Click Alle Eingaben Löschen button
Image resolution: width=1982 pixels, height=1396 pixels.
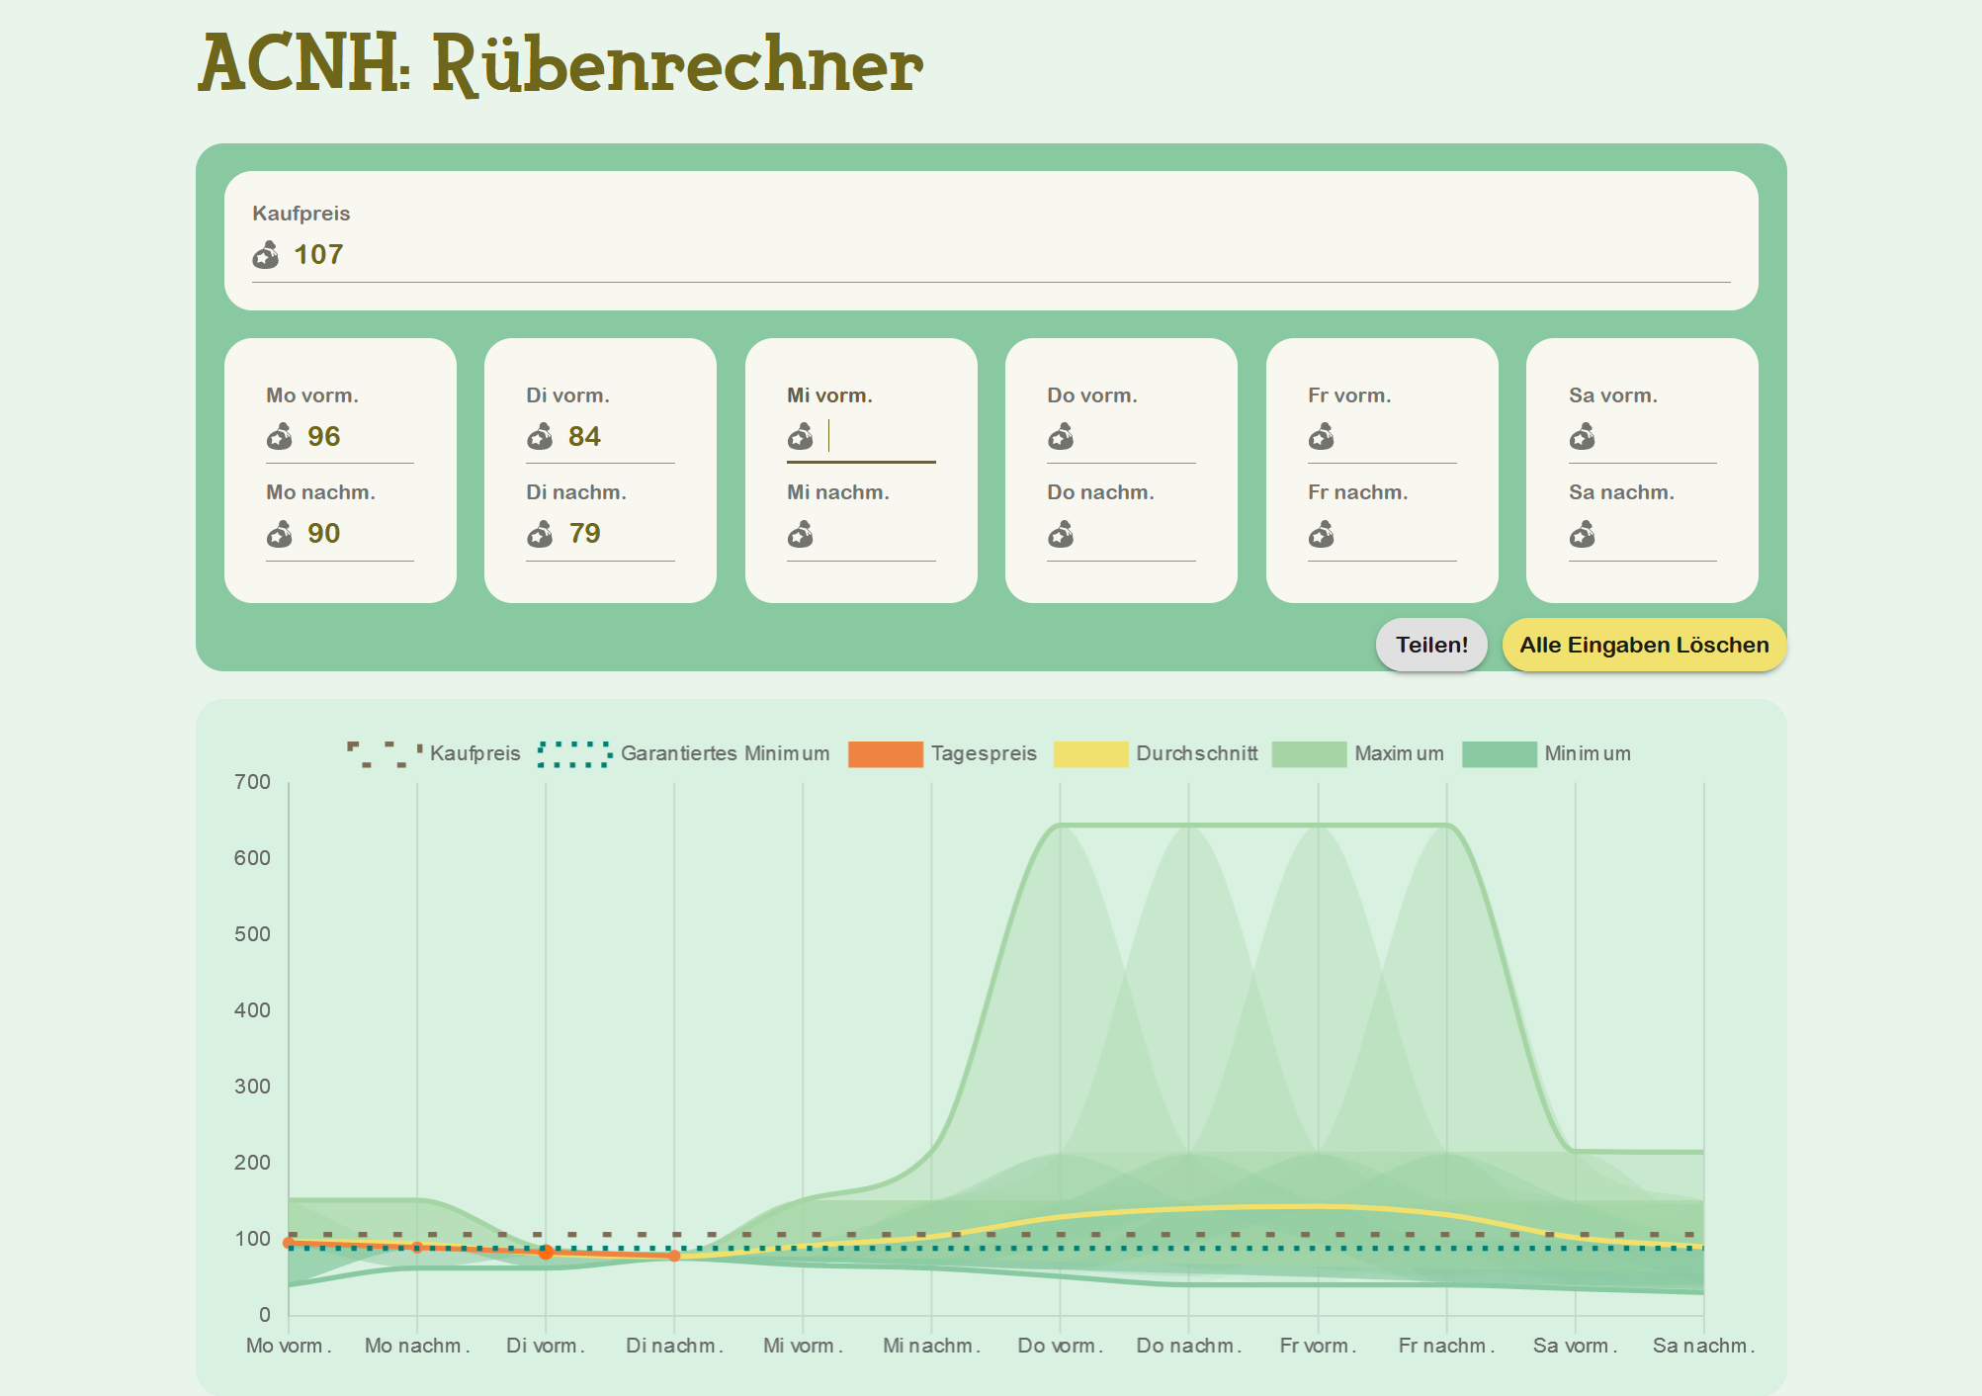(x=1644, y=645)
